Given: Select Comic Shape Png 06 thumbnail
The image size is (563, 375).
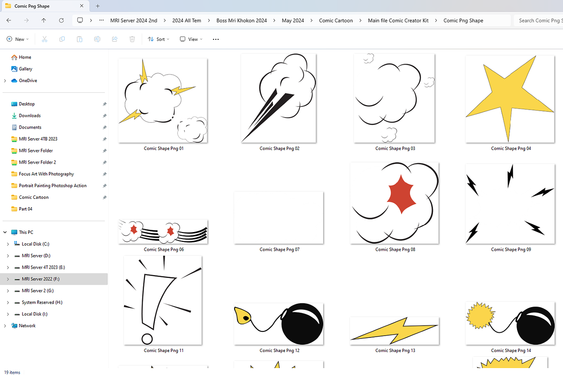Looking at the screenshot, I should [163, 231].
